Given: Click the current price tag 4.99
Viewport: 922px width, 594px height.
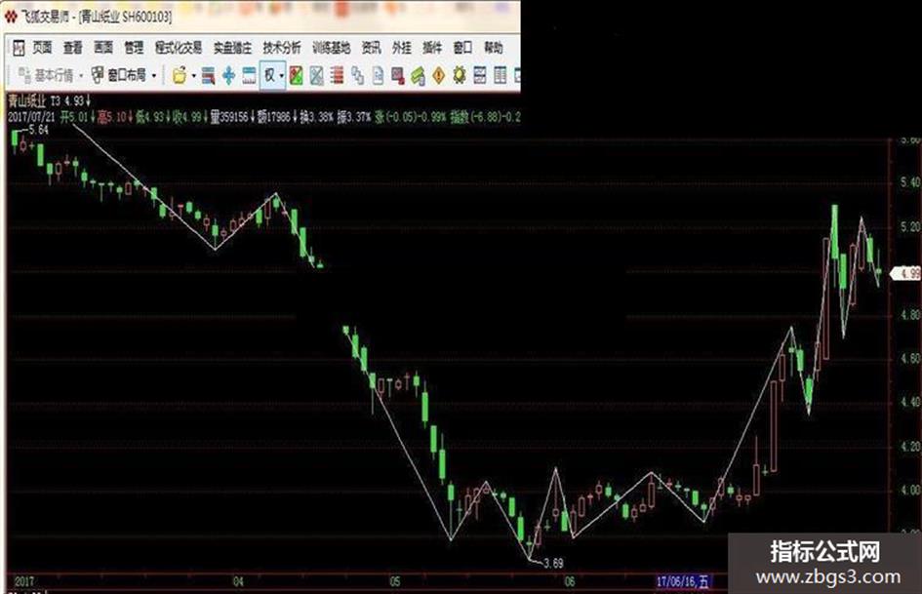Looking at the screenshot, I should click(x=906, y=273).
